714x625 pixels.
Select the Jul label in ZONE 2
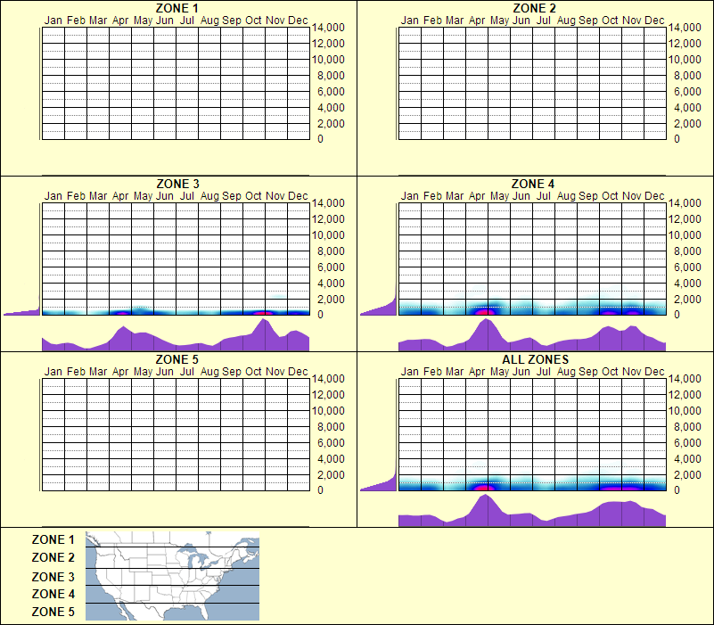click(x=546, y=20)
